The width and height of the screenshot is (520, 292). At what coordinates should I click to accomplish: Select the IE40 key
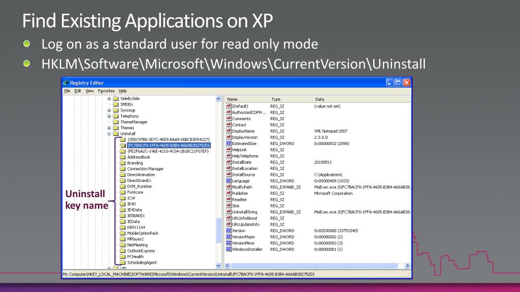point(132,204)
